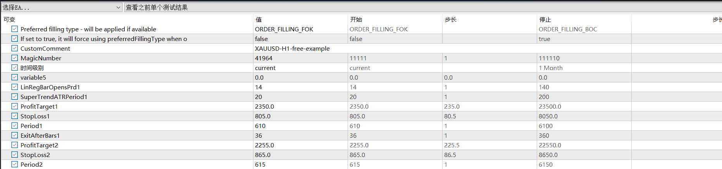
Task: Uncheck the ProfitTarget1 checkbox
Action: click(x=15, y=106)
